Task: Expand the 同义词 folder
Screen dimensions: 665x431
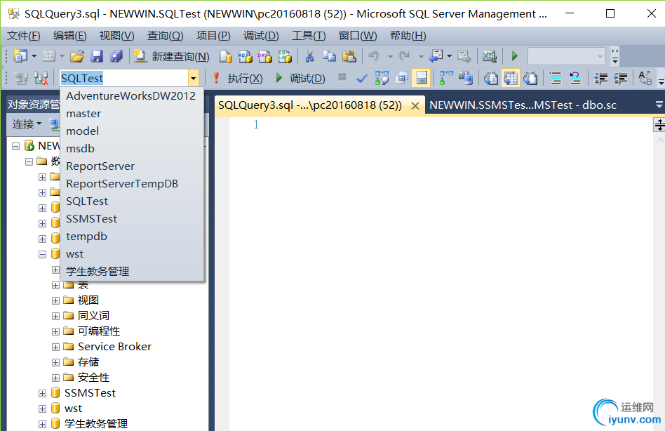Action: coord(55,316)
